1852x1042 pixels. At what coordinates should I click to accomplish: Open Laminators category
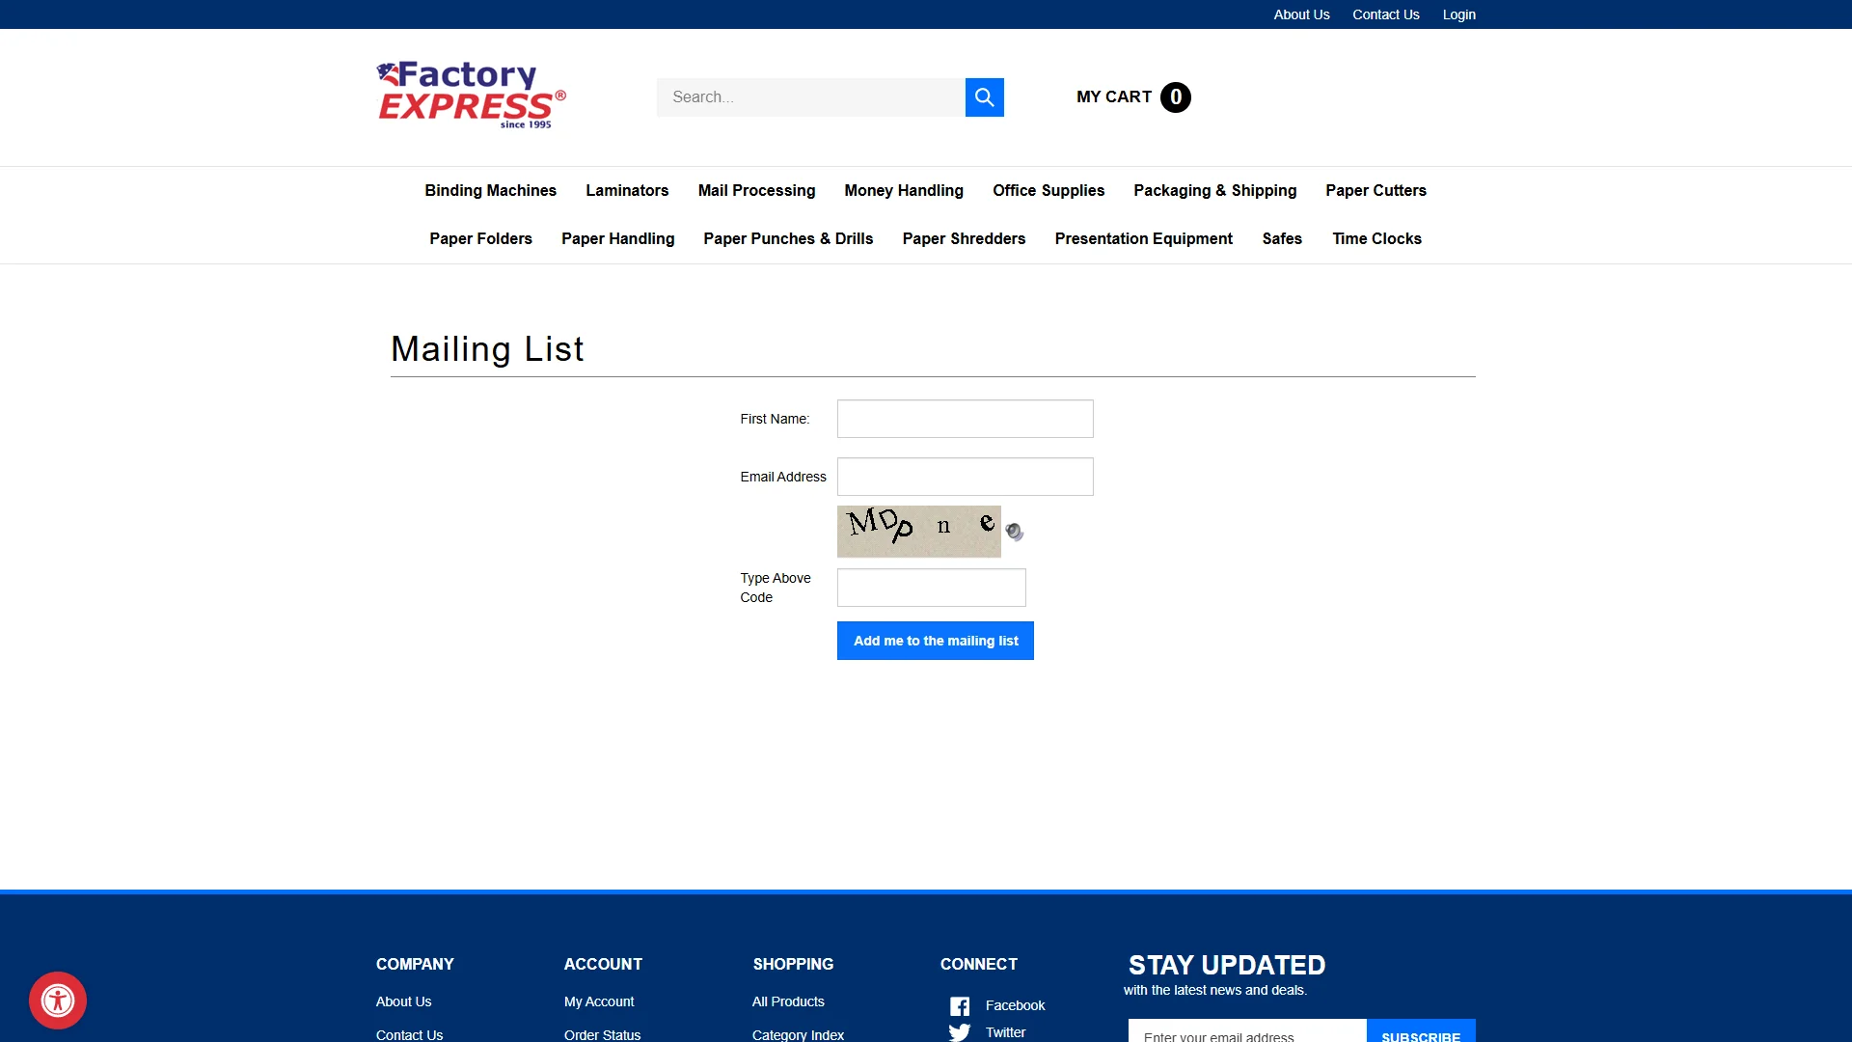pos(627,191)
